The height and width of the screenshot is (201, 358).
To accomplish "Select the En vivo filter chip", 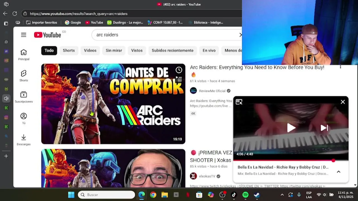I will [209, 50].
